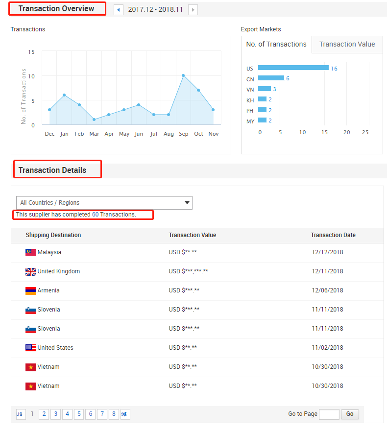
Task: Open the All Countries / Regions dropdown
Action: (99, 203)
